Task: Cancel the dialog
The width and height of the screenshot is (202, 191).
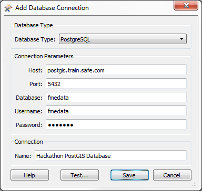Action: point(172,175)
